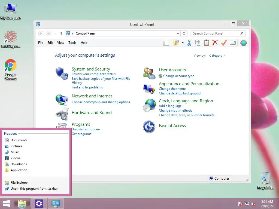Image resolution: width=279 pixels, height=209 pixels.
Task: Open Hardware and Sound category
Action: pos(92,112)
